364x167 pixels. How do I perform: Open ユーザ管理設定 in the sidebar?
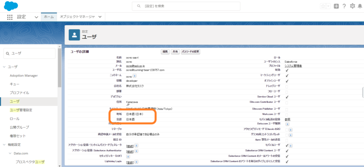pyautogui.click(x=21, y=110)
